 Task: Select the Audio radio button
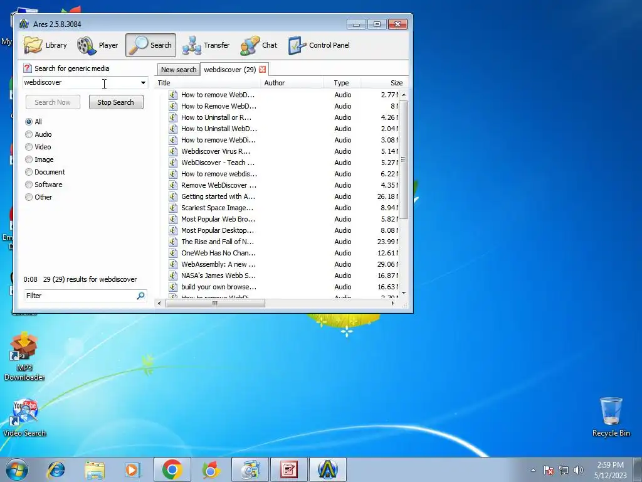29,134
